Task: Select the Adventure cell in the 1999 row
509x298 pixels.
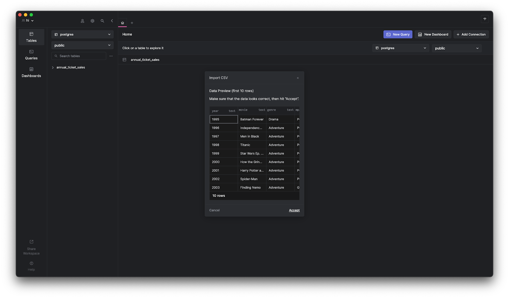Action: 281,154
